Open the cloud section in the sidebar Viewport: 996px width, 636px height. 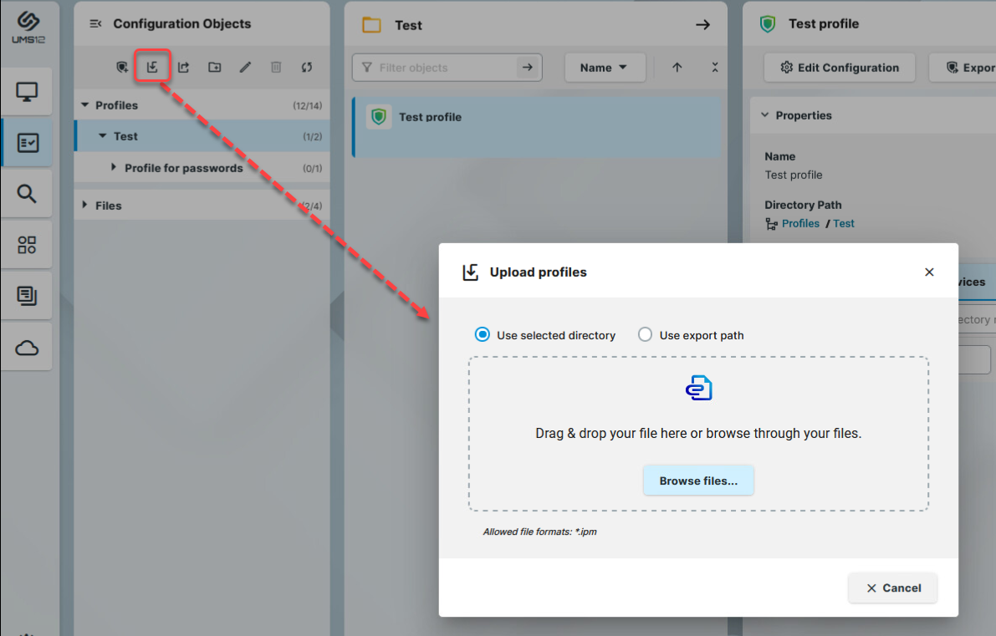(28, 346)
